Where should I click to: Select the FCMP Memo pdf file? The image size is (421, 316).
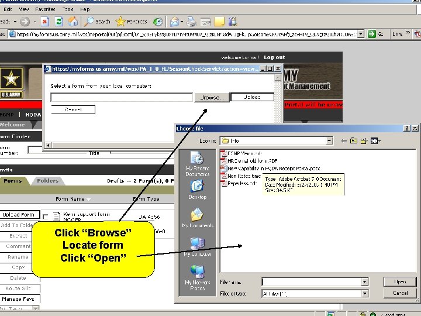[241, 153]
